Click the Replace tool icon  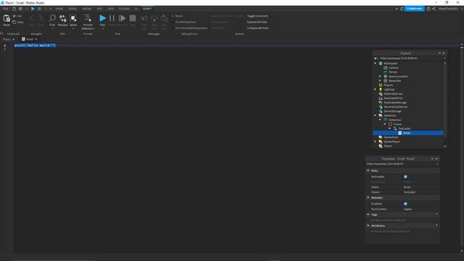(63, 18)
